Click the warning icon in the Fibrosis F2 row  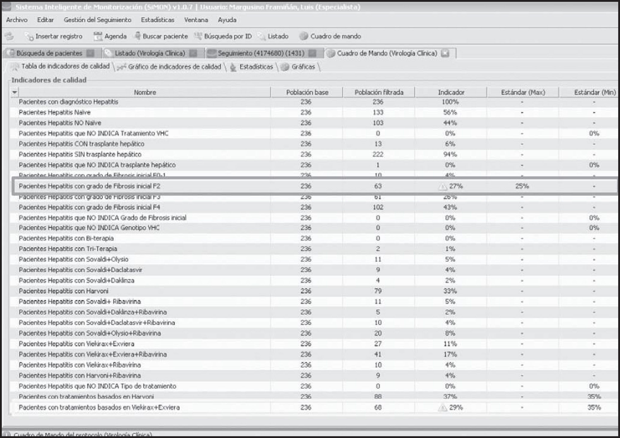443,187
